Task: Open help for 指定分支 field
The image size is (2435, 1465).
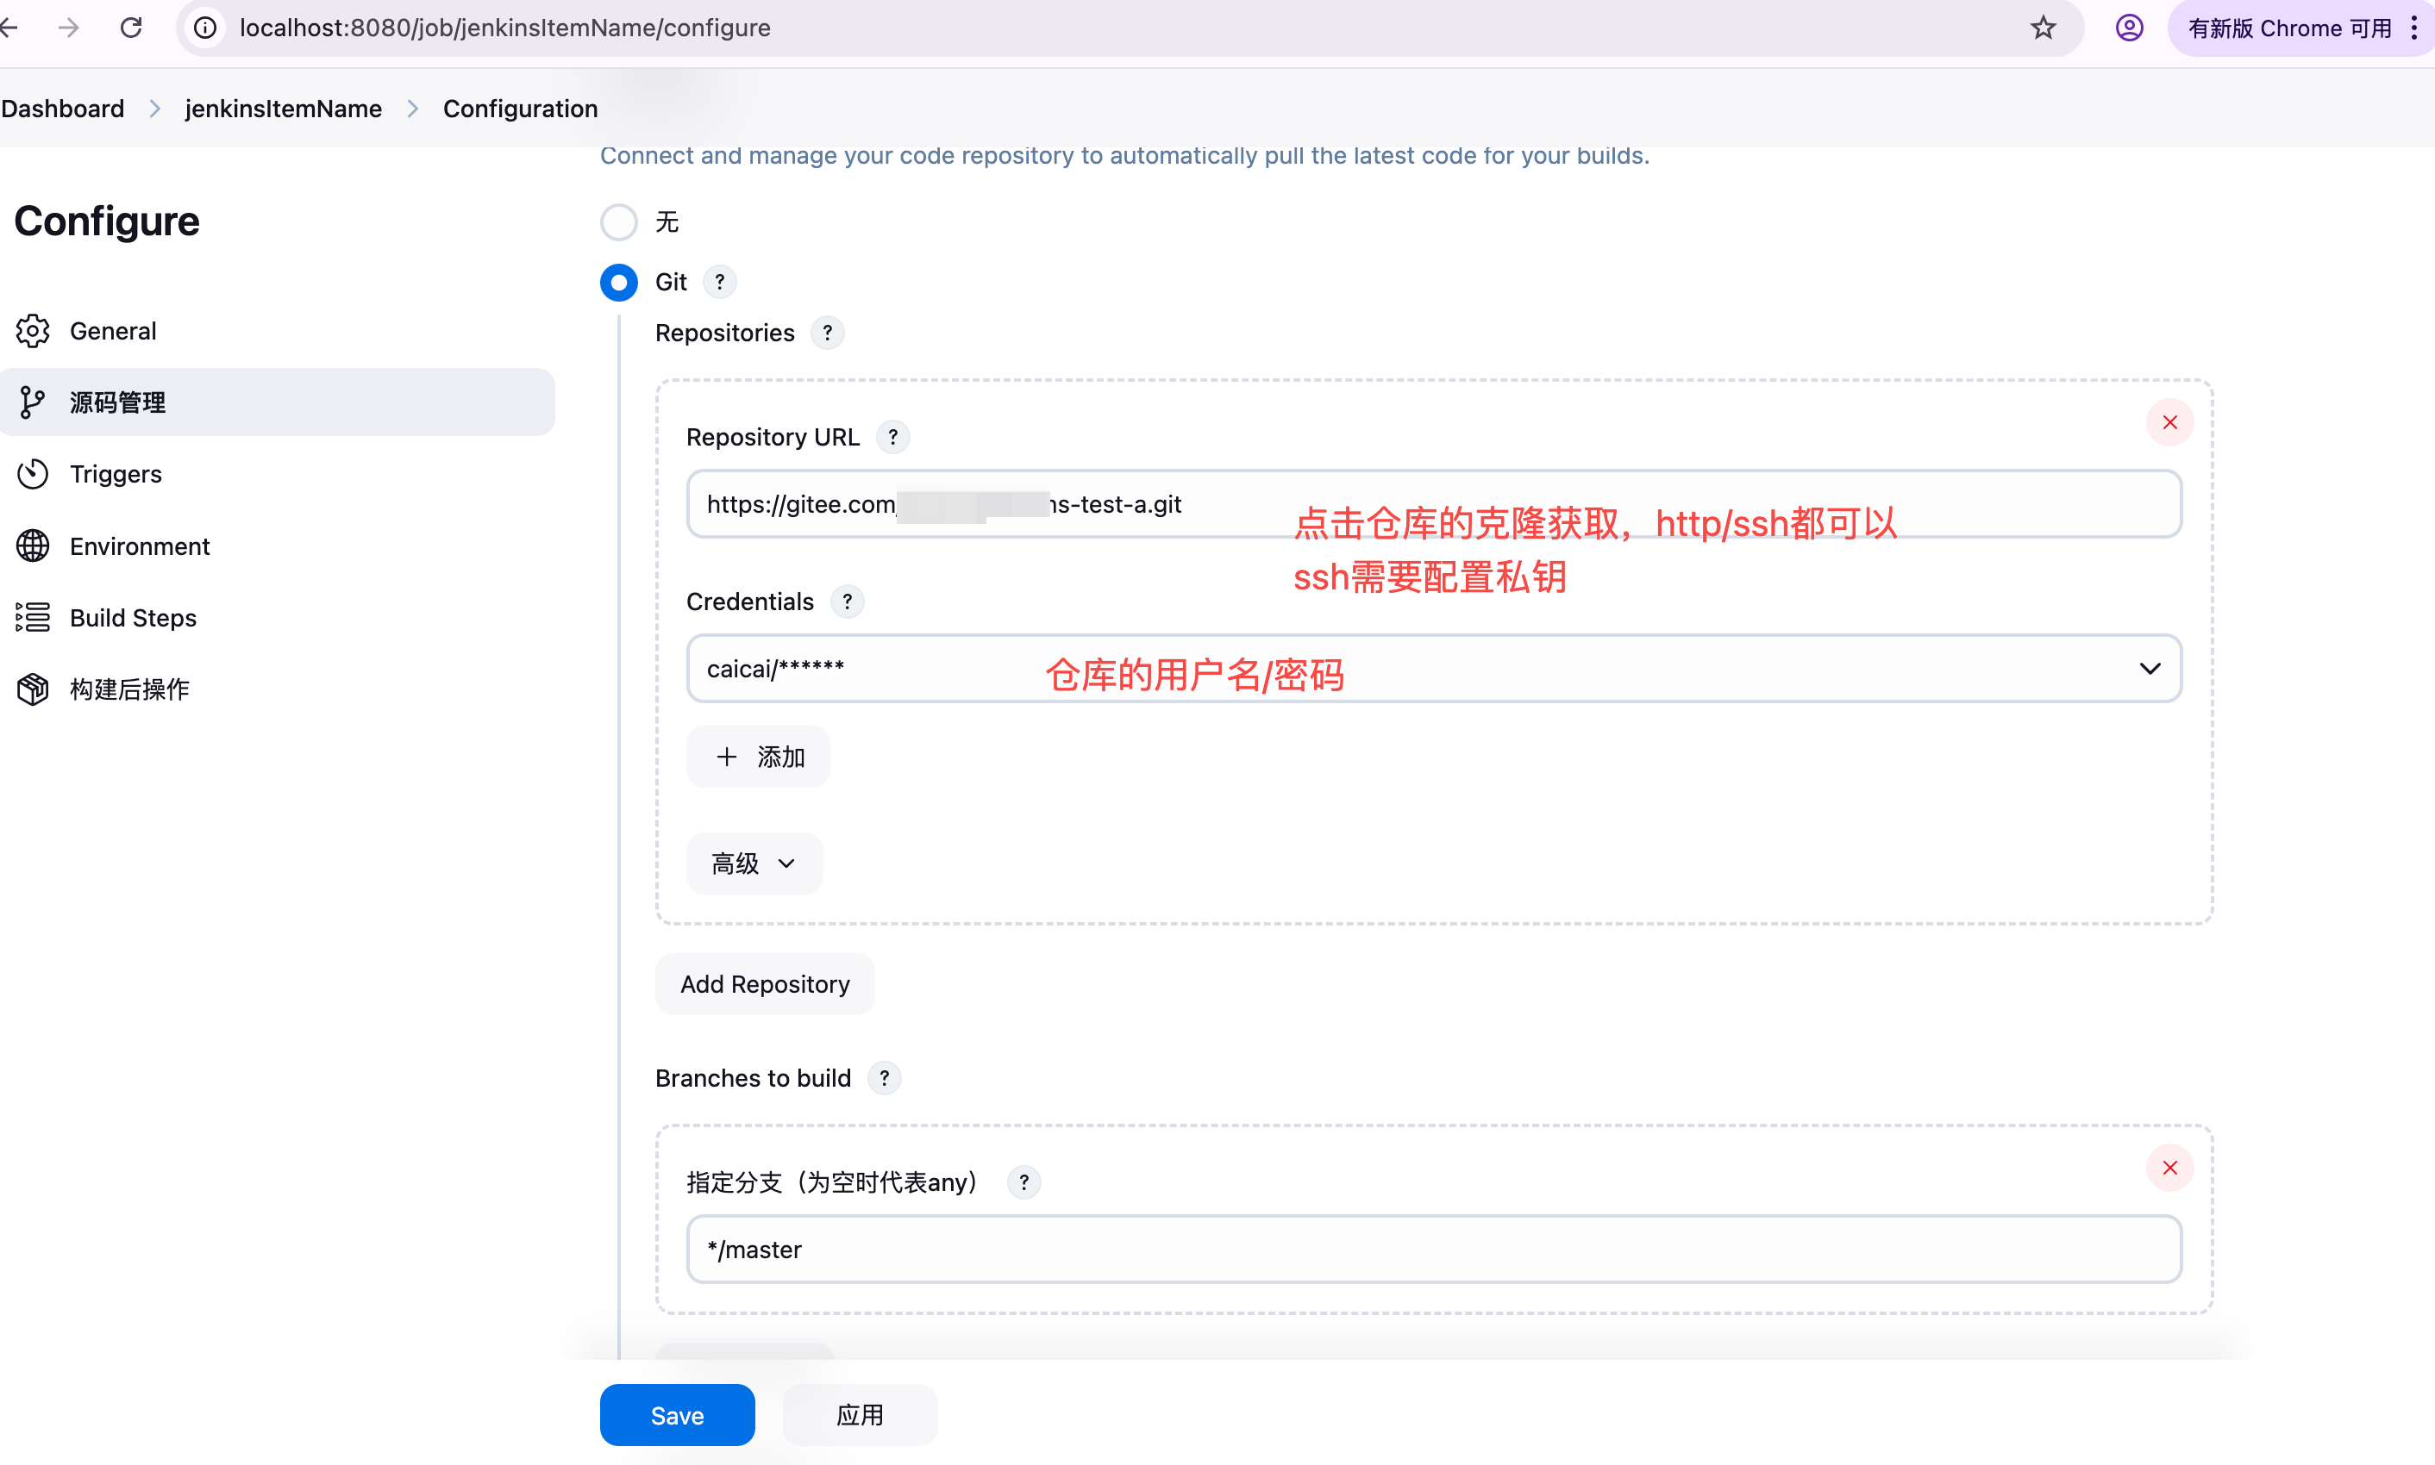Action: 1024,1181
